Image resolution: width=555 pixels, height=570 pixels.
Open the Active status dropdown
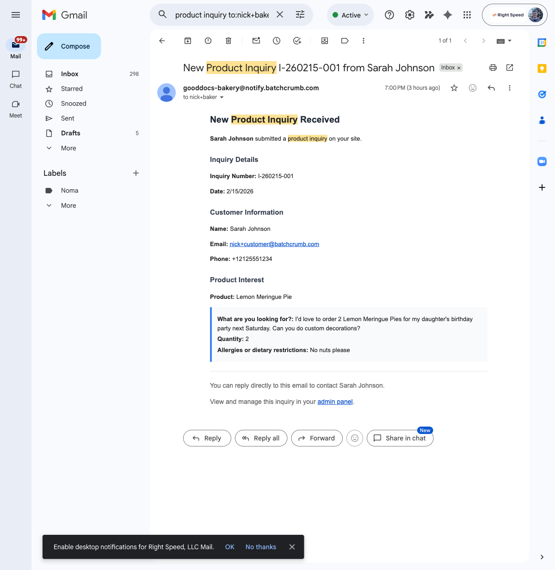[x=351, y=15]
